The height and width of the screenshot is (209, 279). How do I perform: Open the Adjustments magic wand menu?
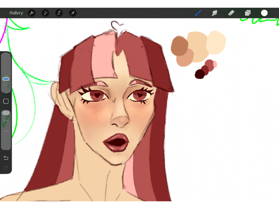coord(45,13)
